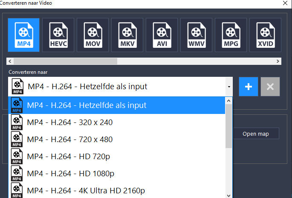Click the Open map button
Screen dimensions: 292x198
256,134
